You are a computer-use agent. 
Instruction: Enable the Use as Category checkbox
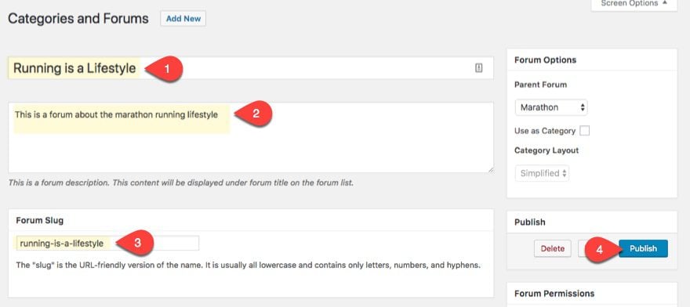click(584, 131)
